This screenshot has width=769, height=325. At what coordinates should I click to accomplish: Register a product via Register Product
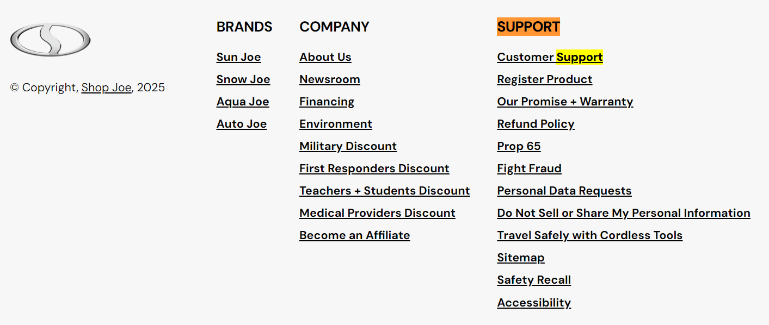(544, 79)
